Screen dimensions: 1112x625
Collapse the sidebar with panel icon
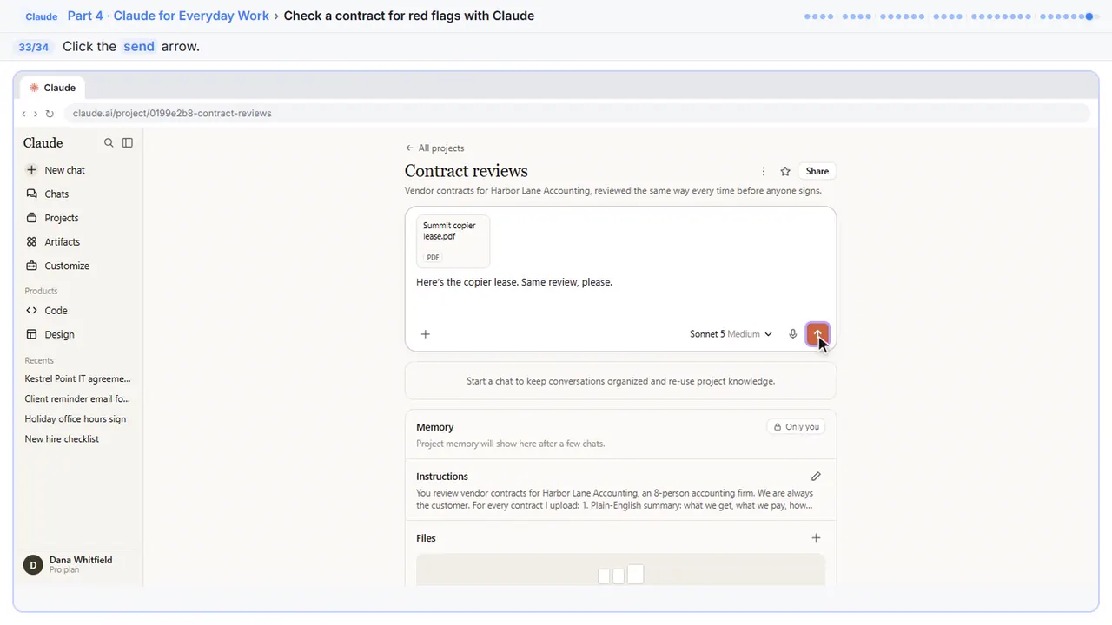(128, 143)
